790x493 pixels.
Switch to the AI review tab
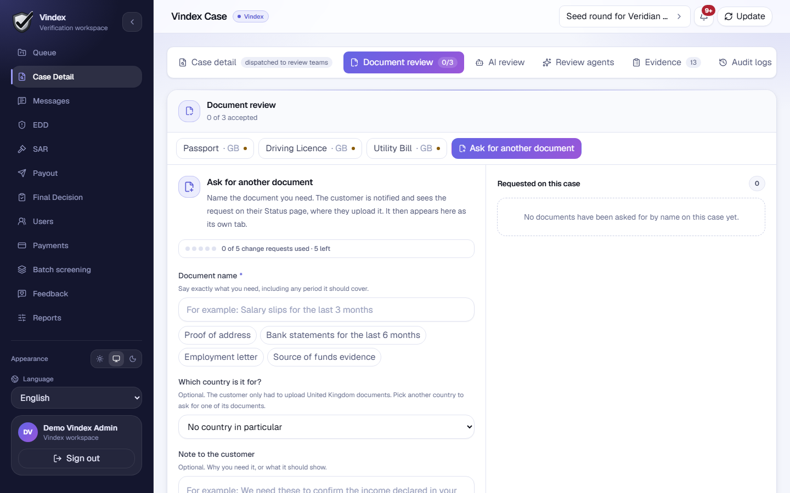click(500, 62)
